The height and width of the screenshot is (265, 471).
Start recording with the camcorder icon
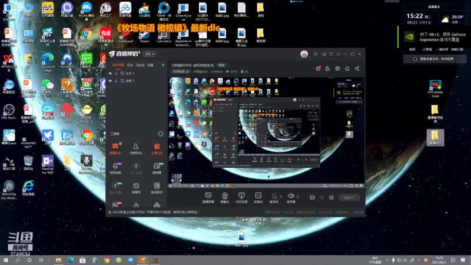(313, 197)
